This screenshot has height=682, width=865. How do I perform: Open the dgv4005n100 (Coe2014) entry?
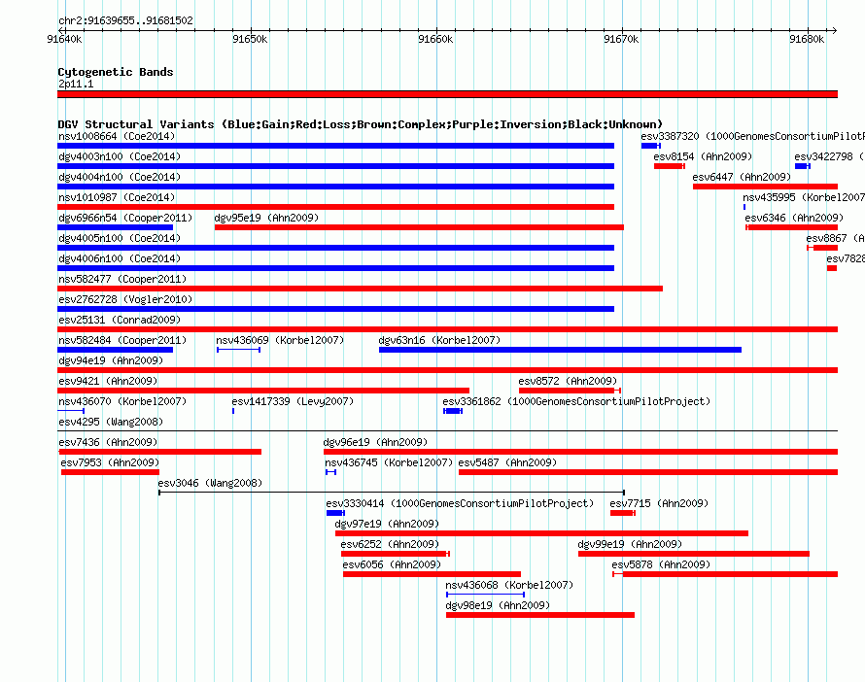point(335,248)
